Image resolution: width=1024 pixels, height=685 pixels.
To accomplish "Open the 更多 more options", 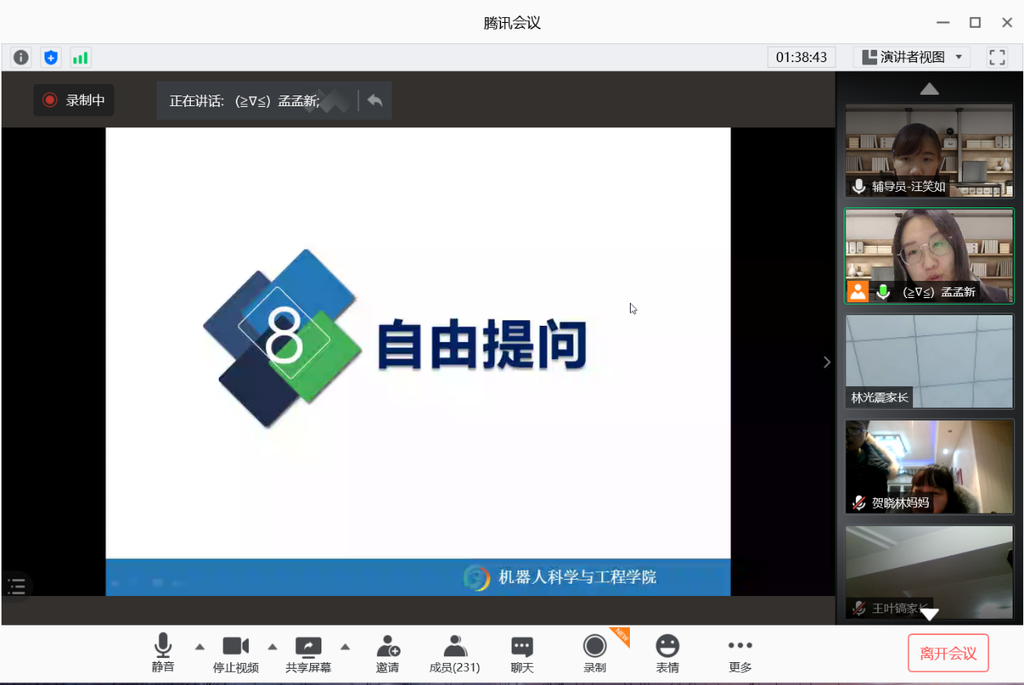I will (740, 654).
